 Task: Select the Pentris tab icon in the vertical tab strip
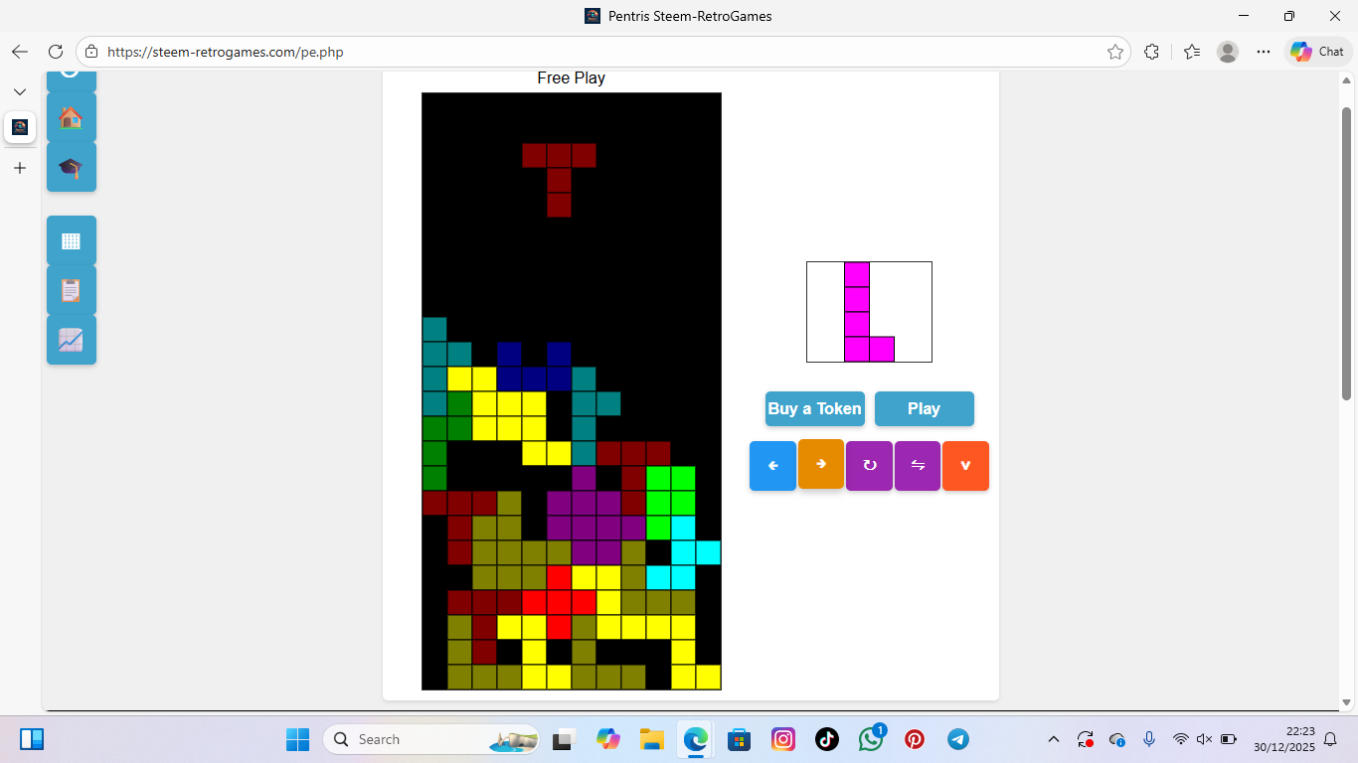pos(20,127)
